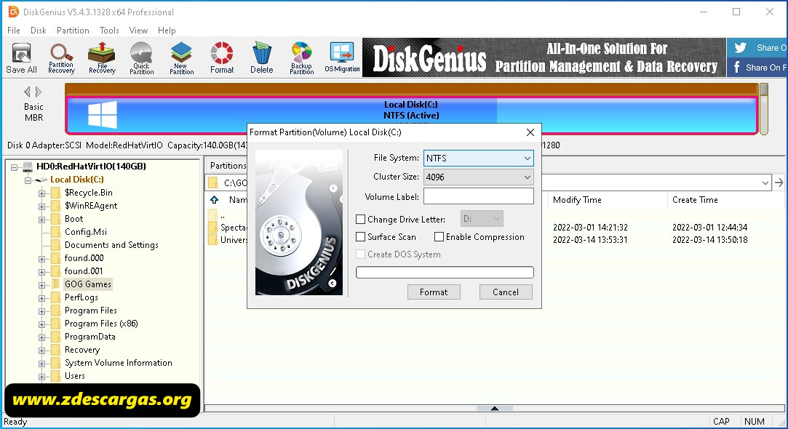Click the Volume Label input field

coord(479,196)
